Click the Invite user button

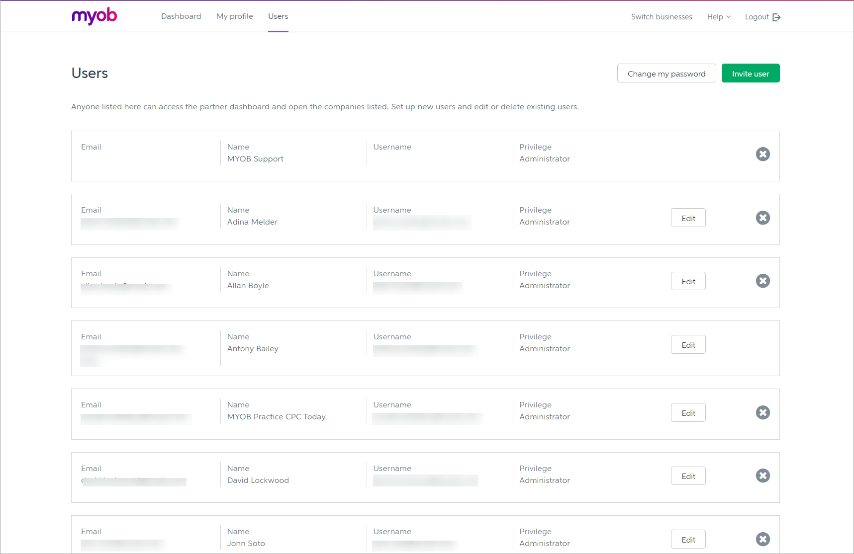pyautogui.click(x=751, y=73)
